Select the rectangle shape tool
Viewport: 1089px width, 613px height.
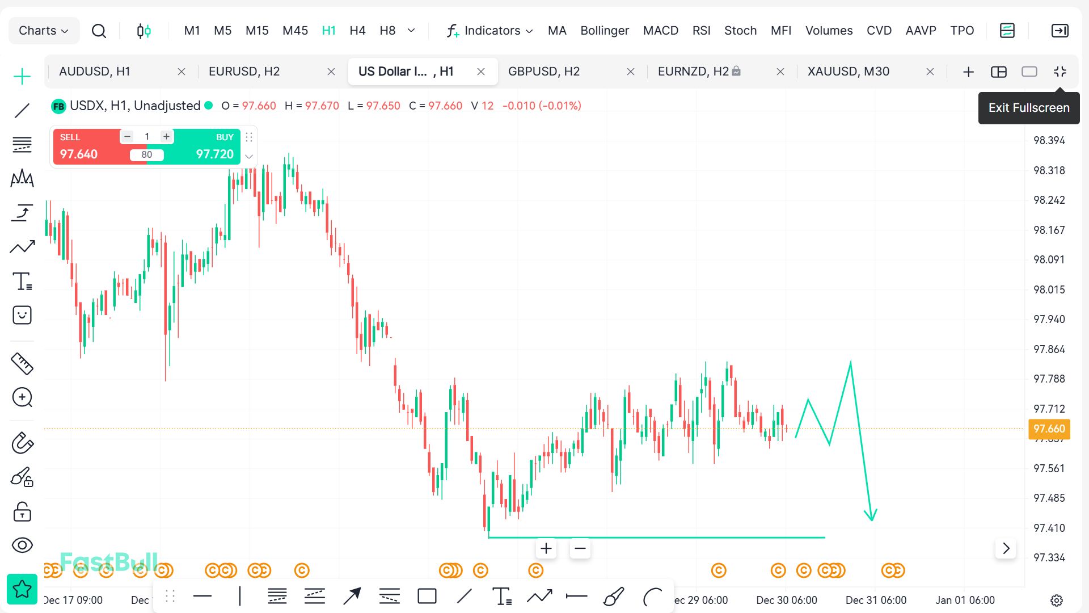[427, 597]
